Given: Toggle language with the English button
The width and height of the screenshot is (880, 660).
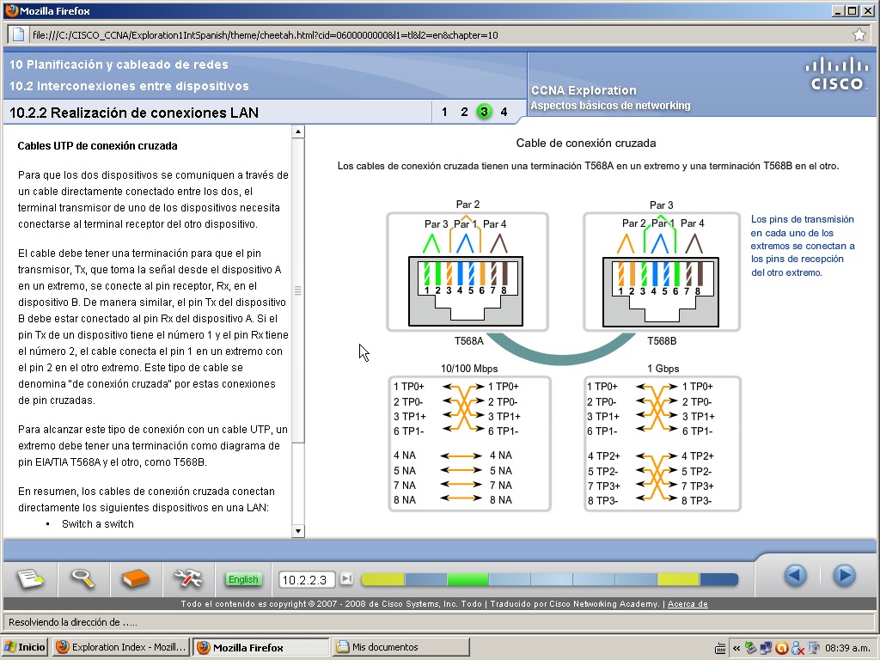Looking at the screenshot, I should [x=243, y=579].
